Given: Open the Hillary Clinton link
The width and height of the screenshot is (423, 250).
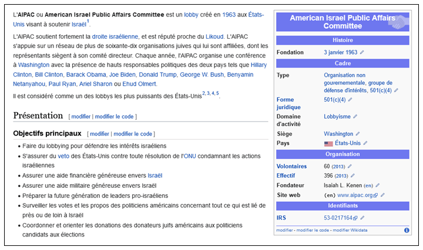Looking at the screenshot, I should click(x=258, y=65).
